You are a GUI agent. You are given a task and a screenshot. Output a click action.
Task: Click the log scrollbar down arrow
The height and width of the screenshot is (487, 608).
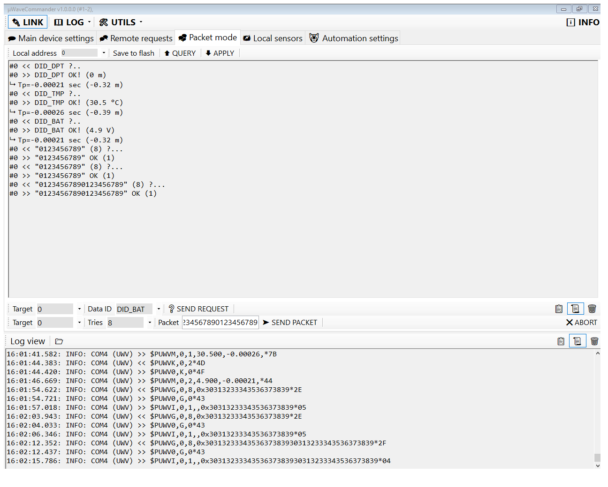[x=597, y=465]
